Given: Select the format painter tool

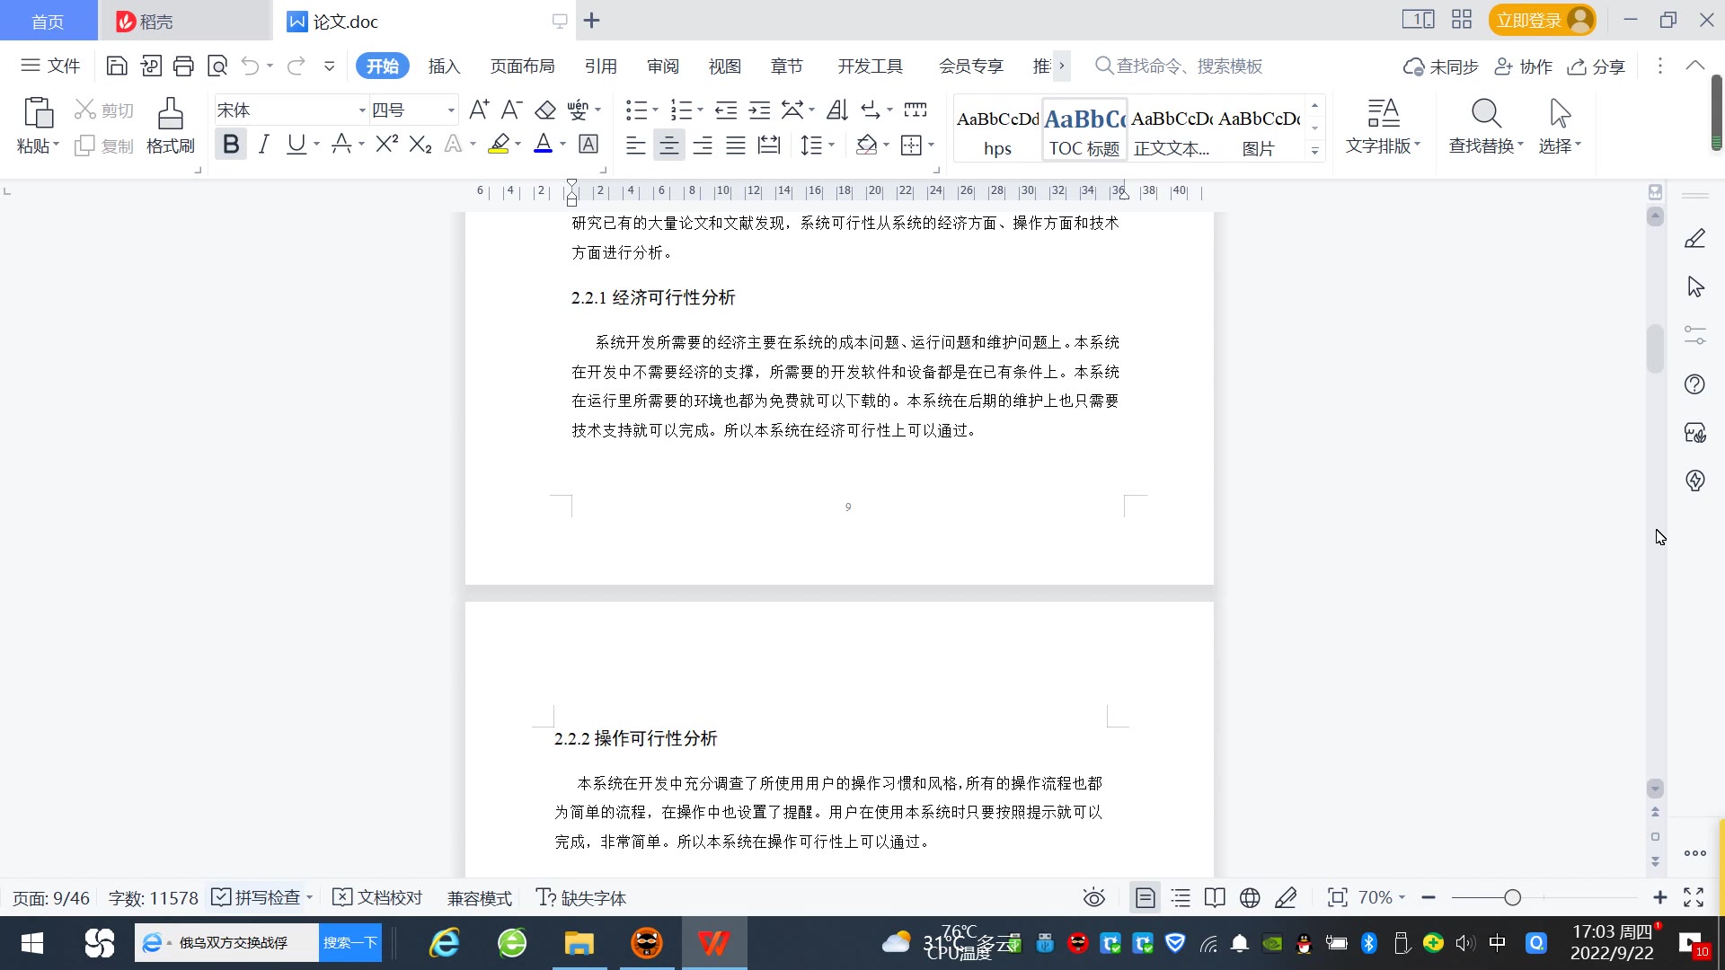Looking at the screenshot, I should pyautogui.click(x=171, y=126).
